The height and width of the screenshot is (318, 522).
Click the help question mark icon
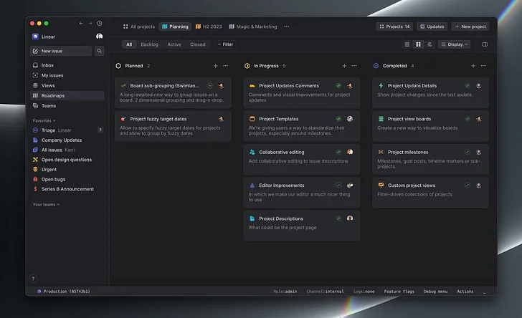pyautogui.click(x=33, y=279)
